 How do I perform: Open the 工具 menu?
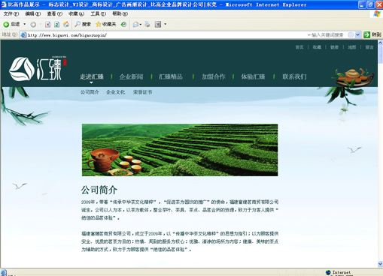point(98,13)
